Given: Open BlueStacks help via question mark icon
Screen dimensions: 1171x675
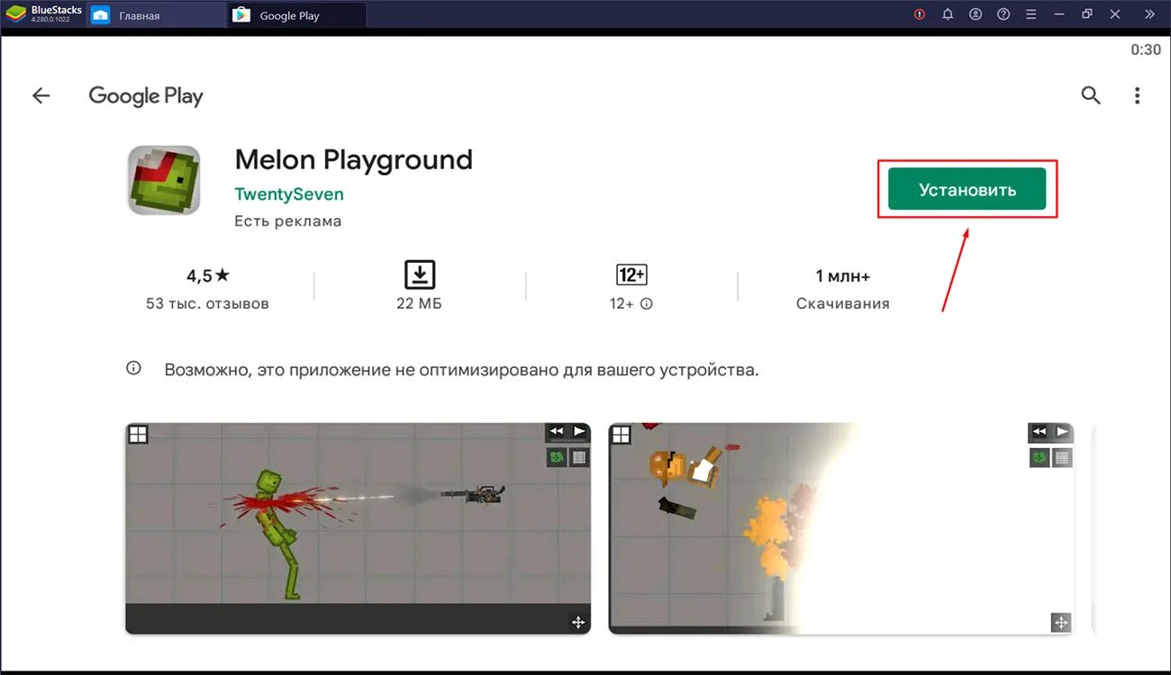Looking at the screenshot, I should [1003, 13].
